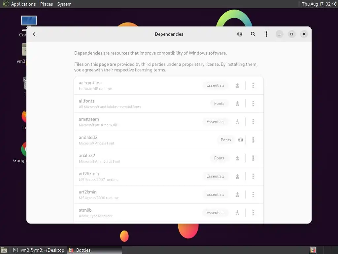Click Essentials tag on art2kmin row
This screenshot has height=254, width=338.
coord(215,194)
